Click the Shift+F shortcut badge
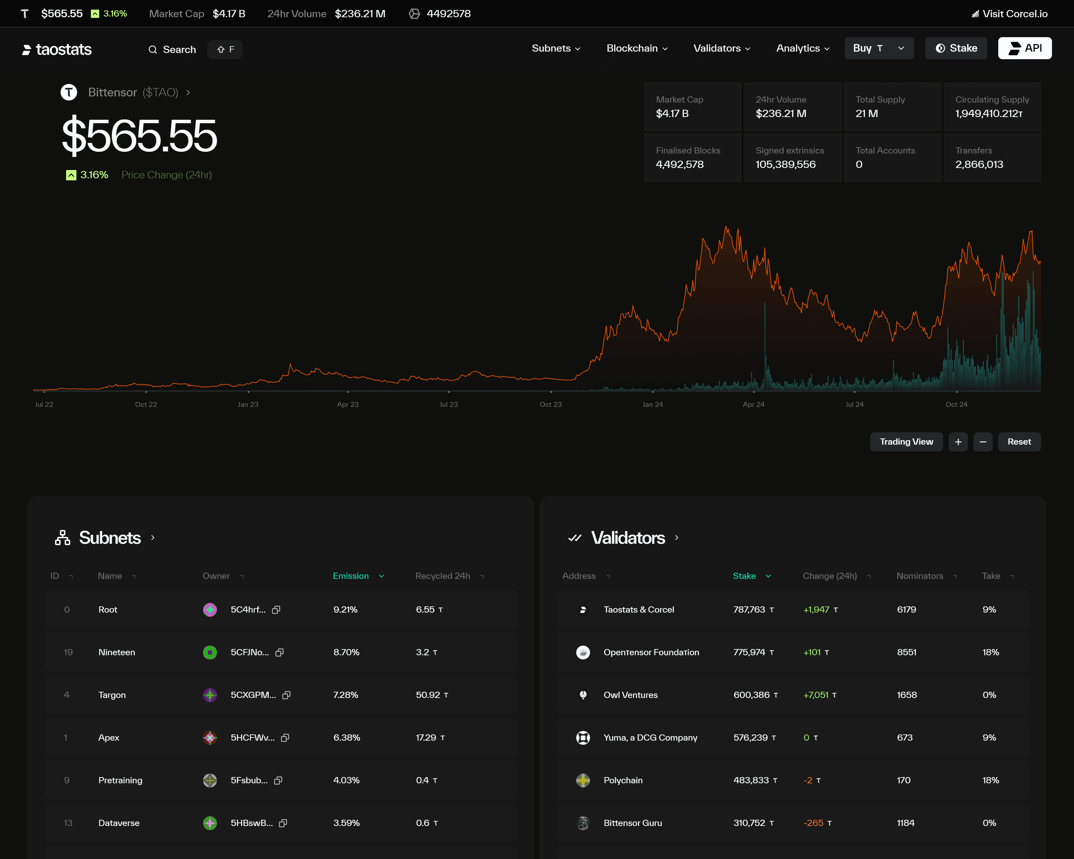1074x859 pixels. [x=225, y=49]
